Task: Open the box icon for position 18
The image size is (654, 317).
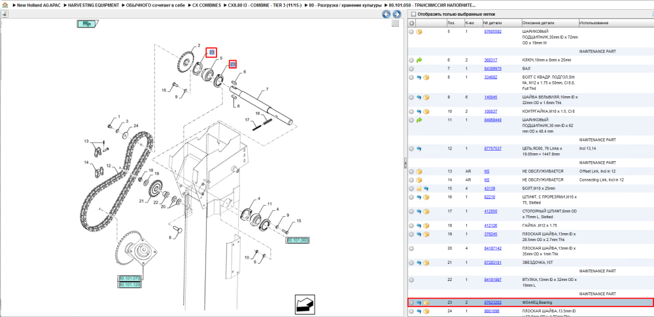Action: click(426, 226)
